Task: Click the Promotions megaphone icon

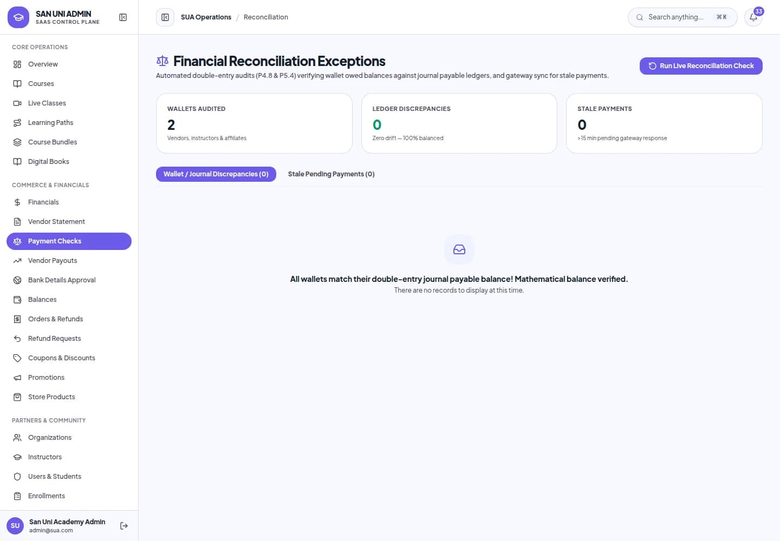Action: point(17,378)
